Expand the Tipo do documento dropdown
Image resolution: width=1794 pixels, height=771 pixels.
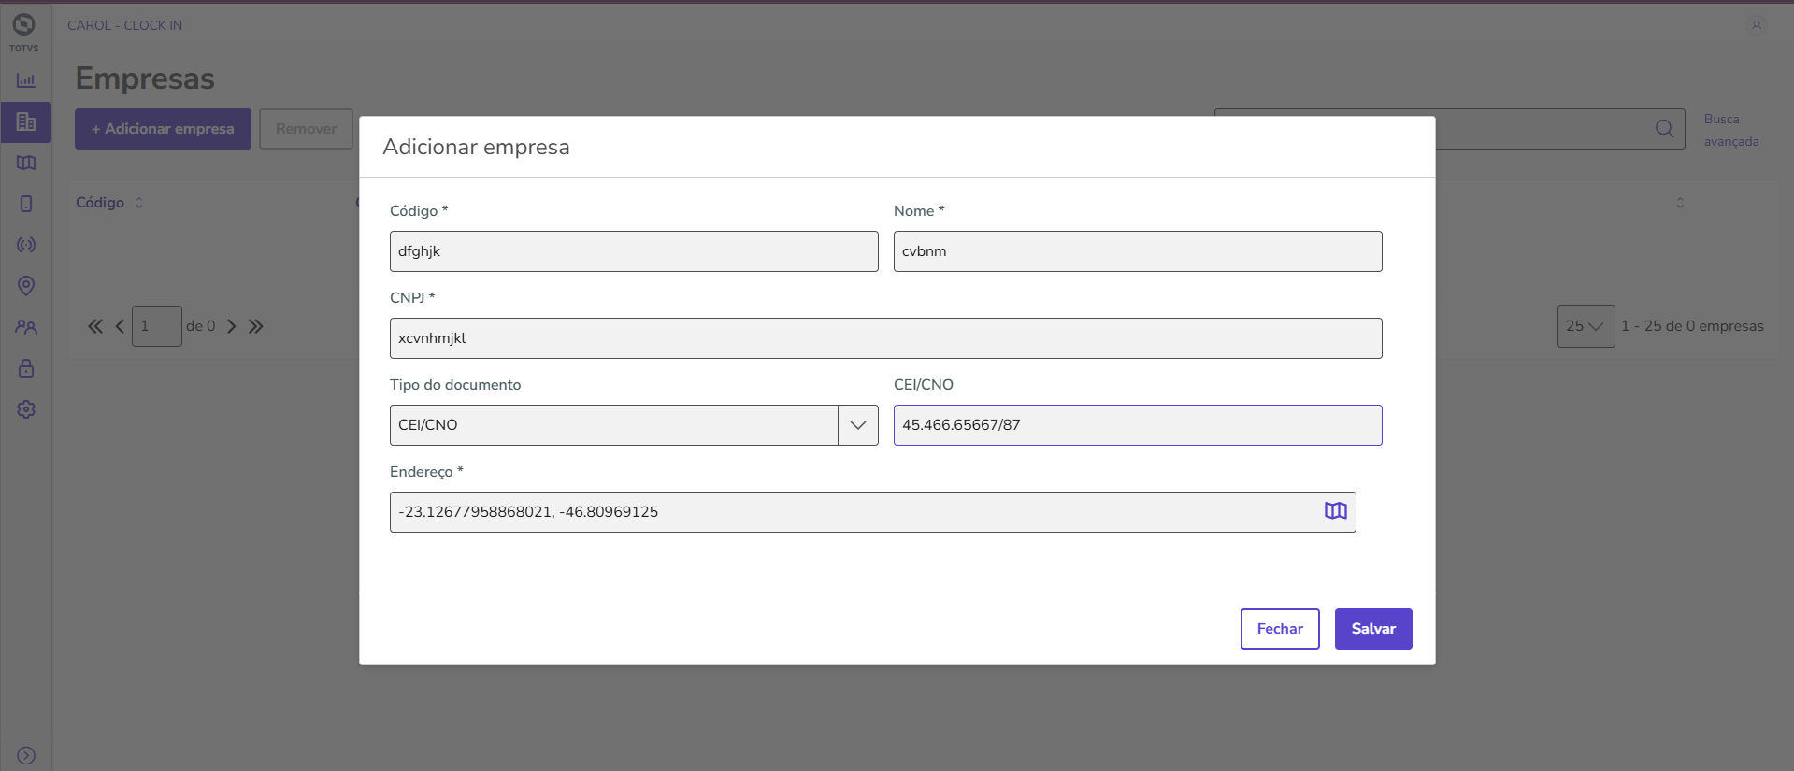[x=857, y=425]
